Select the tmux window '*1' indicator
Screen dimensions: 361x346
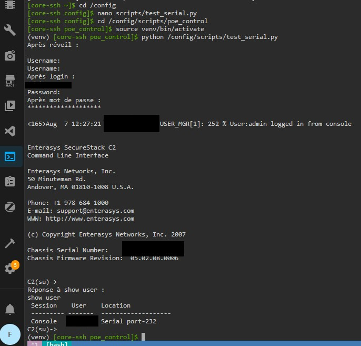pyautogui.click(x=35, y=344)
